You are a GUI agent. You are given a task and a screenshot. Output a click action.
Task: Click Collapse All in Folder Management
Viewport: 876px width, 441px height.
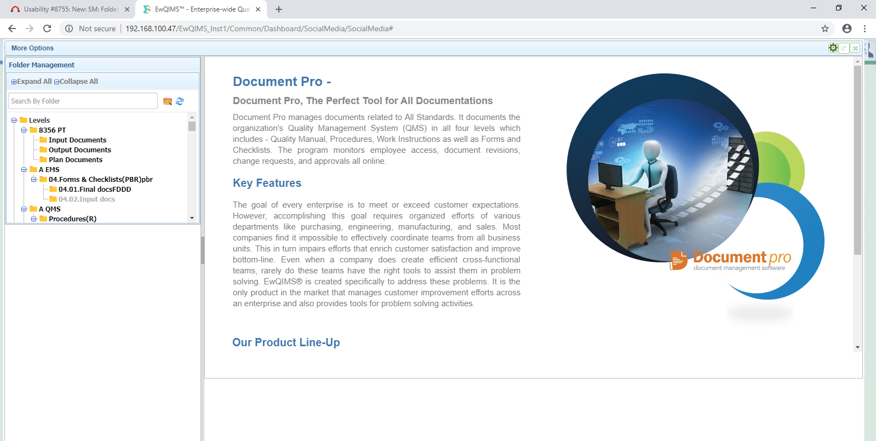tap(76, 82)
